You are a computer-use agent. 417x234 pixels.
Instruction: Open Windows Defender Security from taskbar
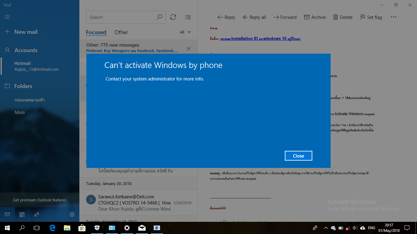pos(97,228)
